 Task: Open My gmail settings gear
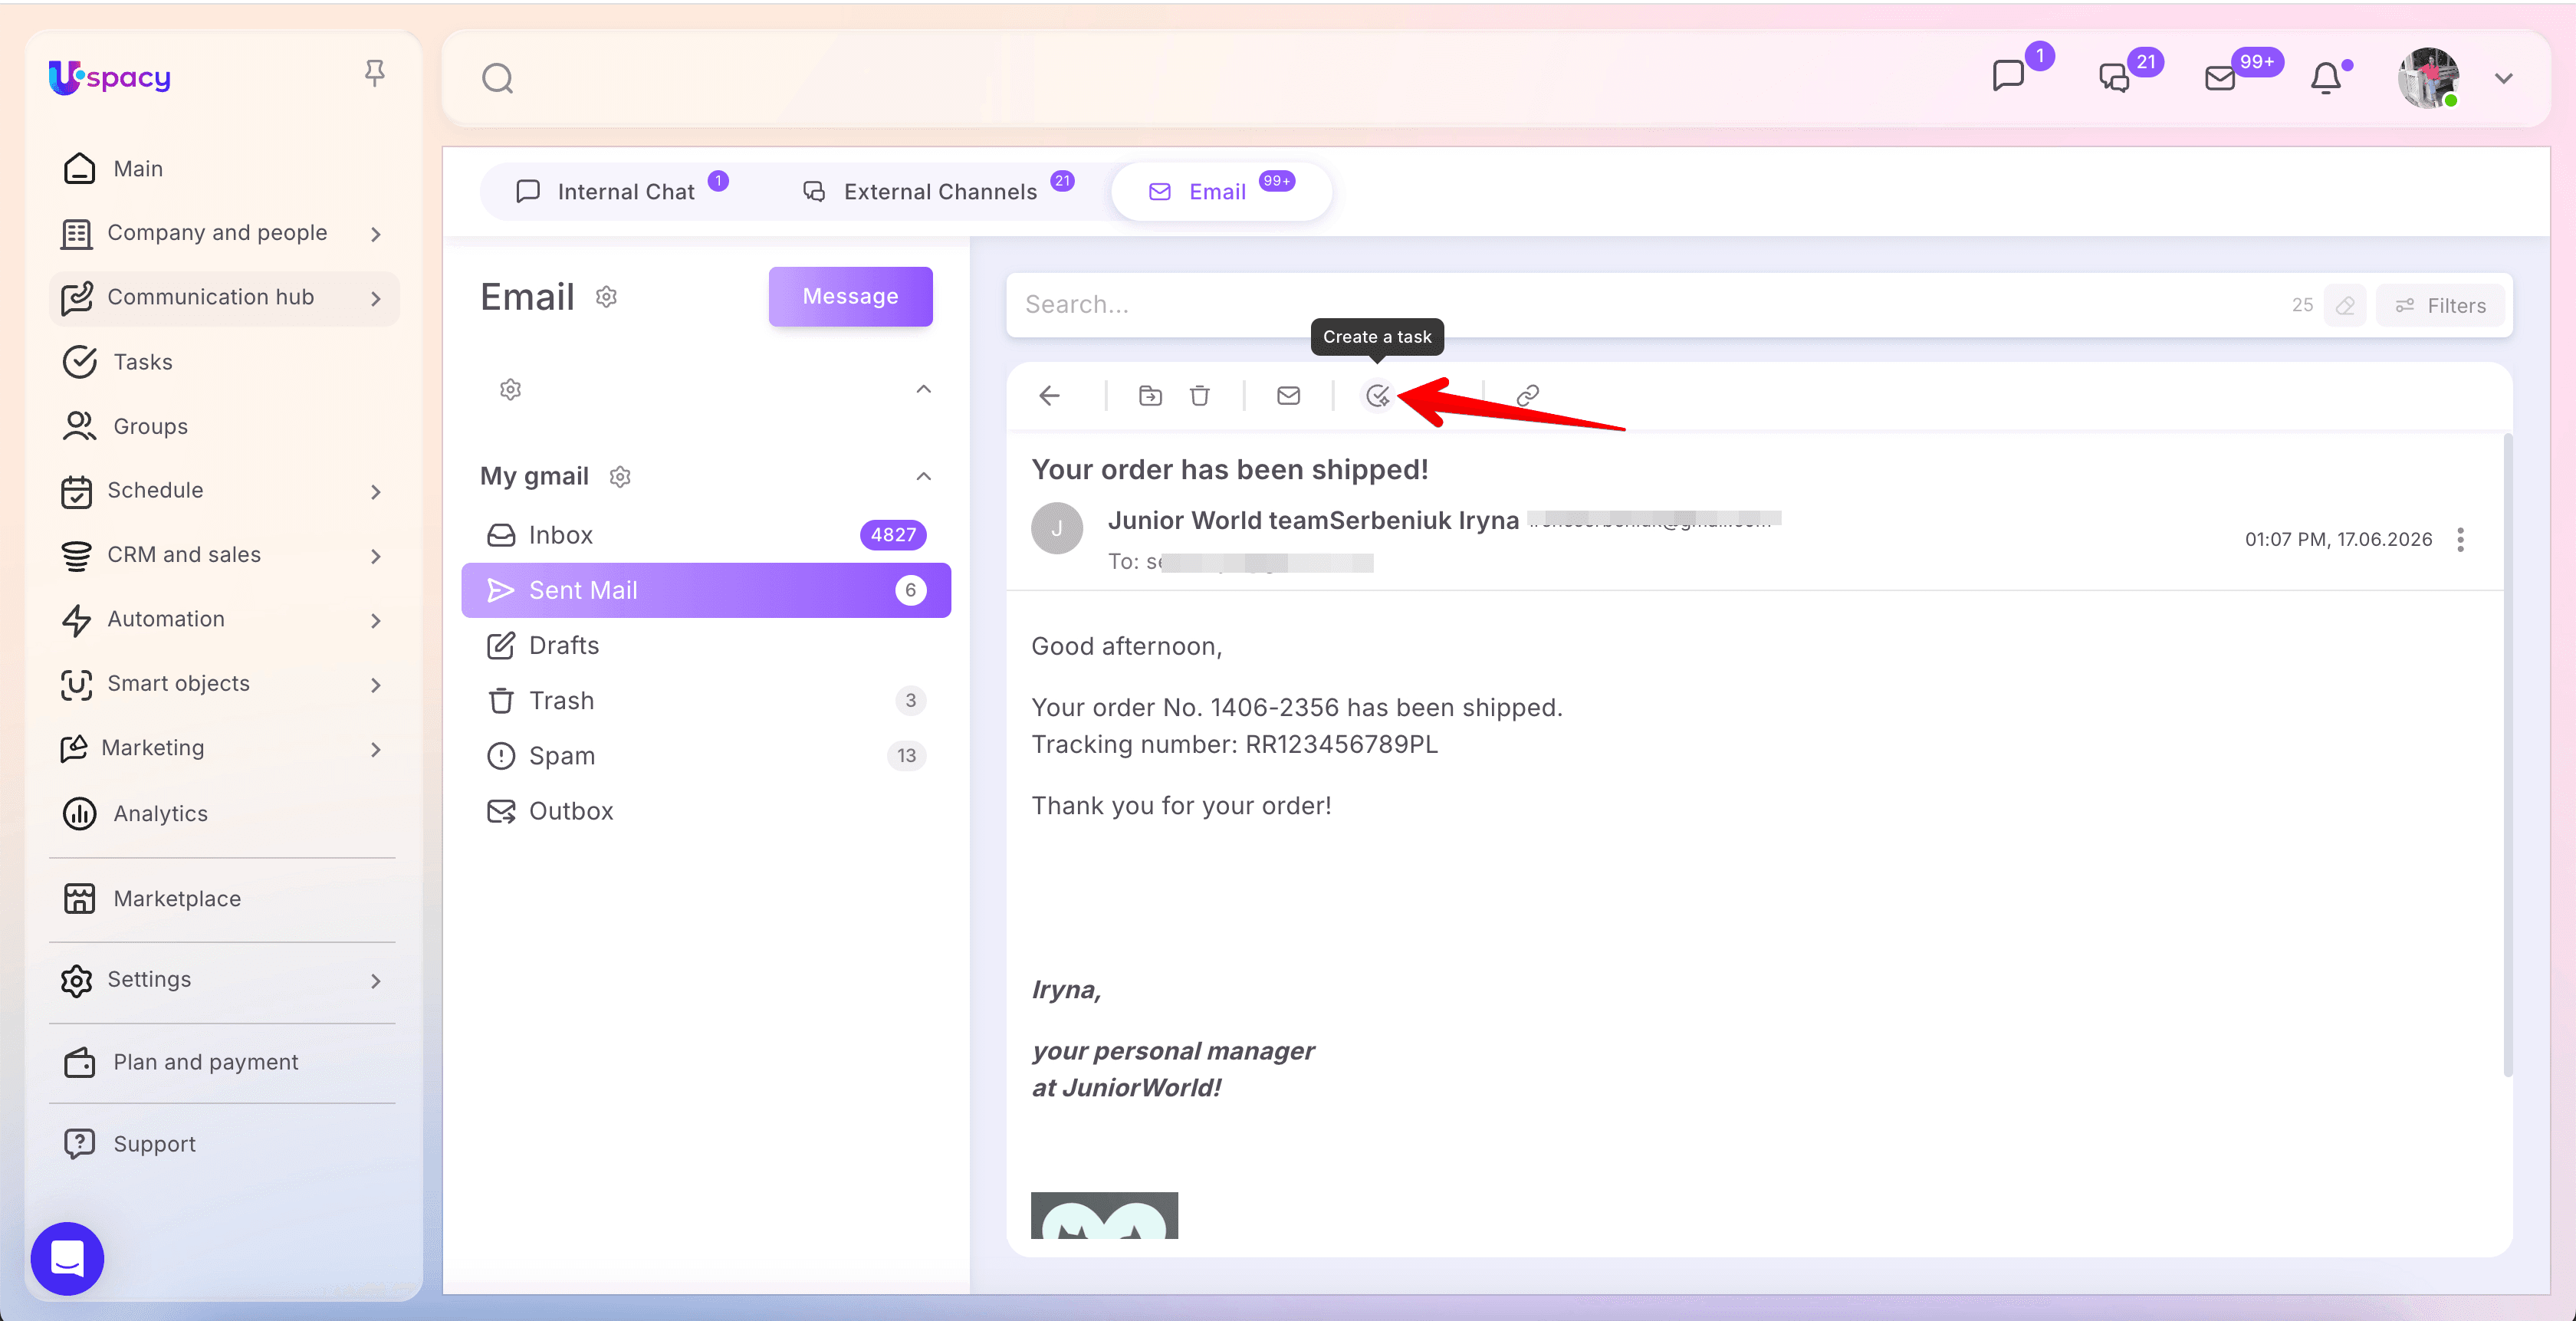pyautogui.click(x=620, y=477)
